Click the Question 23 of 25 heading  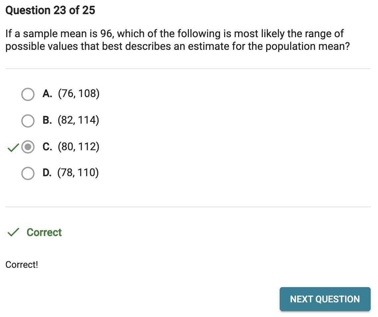(50, 10)
